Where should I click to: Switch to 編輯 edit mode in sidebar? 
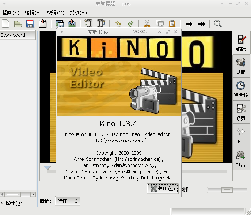pyautogui.click(x=241, y=43)
